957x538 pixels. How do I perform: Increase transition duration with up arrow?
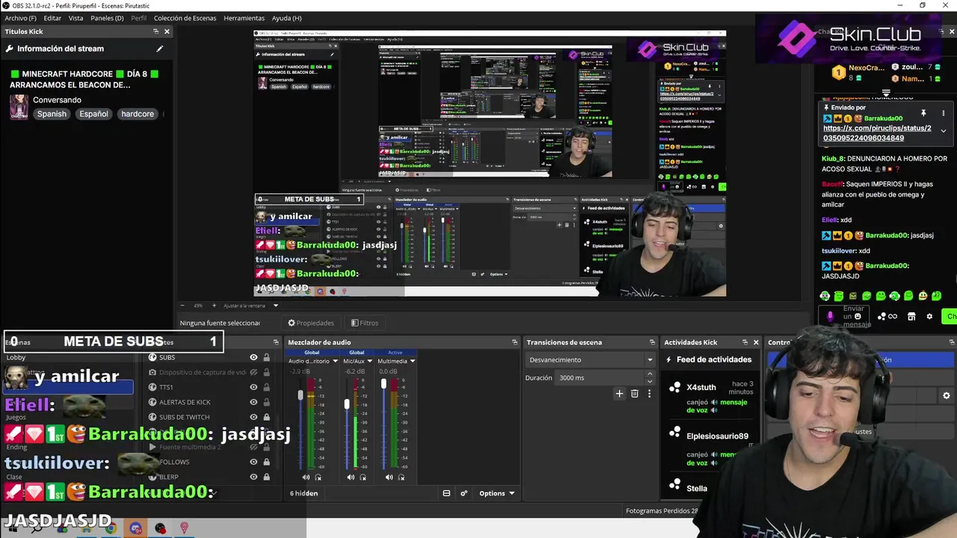[650, 375]
